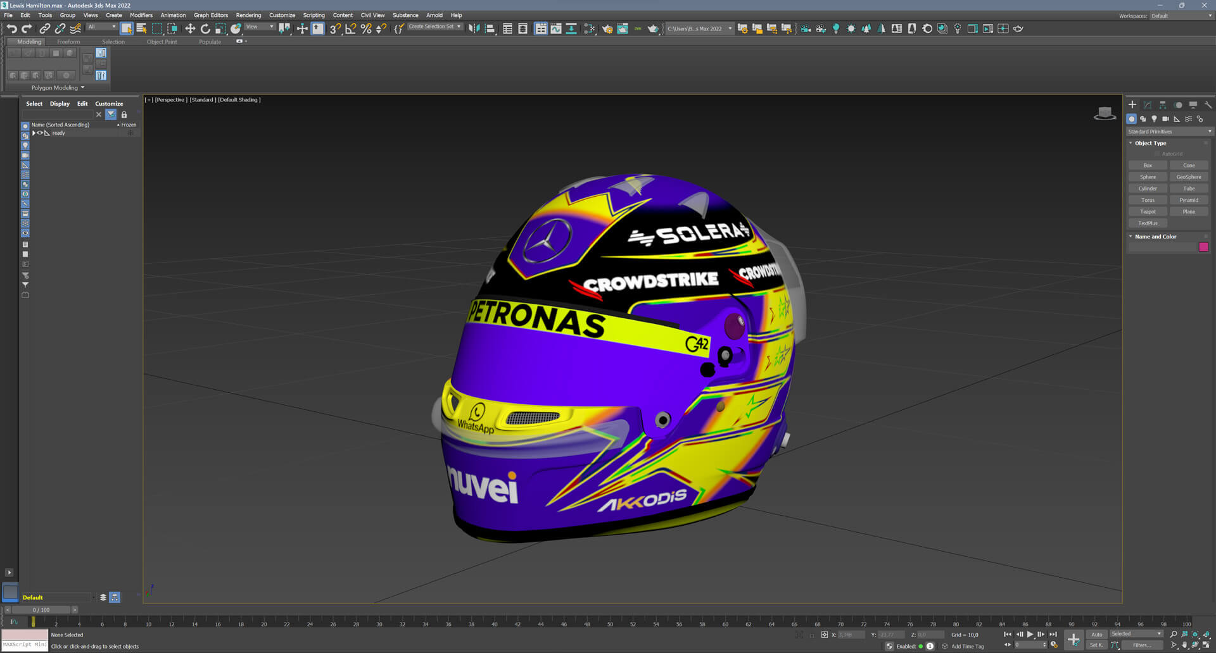The height and width of the screenshot is (653, 1216).
Task: Open Render Setup icon
Action: click(607, 28)
